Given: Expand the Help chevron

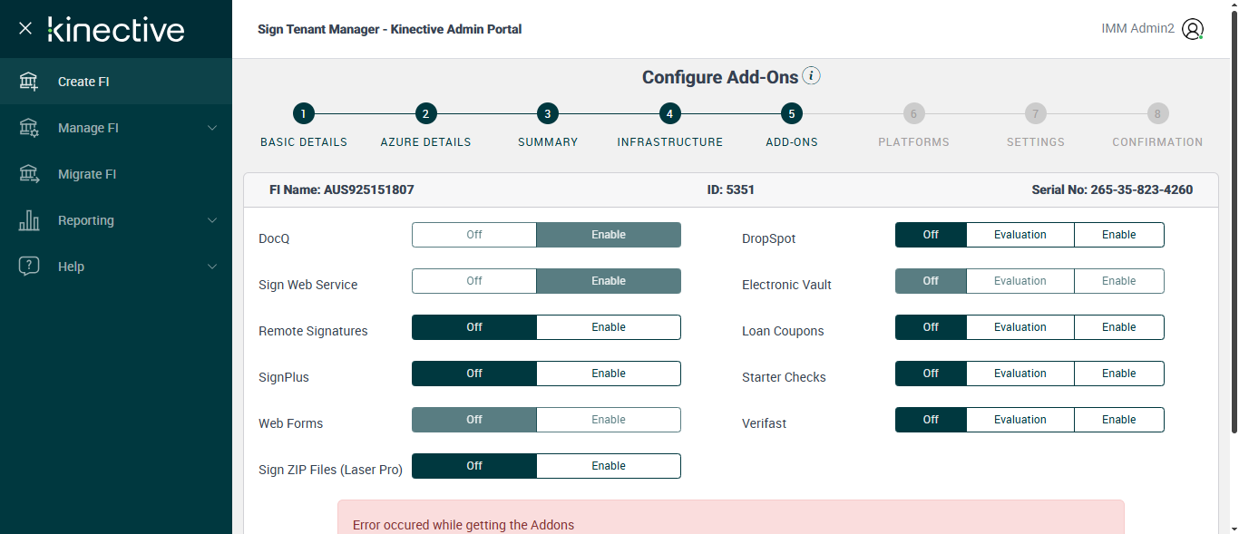Looking at the screenshot, I should pyautogui.click(x=212, y=267).
